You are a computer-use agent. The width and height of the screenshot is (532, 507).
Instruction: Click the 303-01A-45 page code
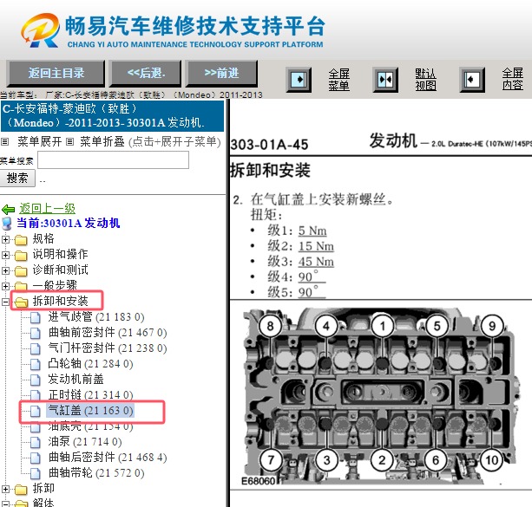coord(269,145)
